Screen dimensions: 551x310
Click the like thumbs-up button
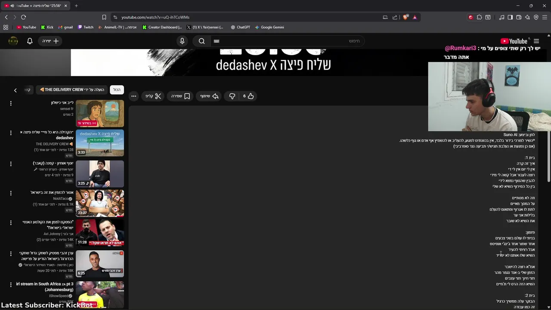248,96
